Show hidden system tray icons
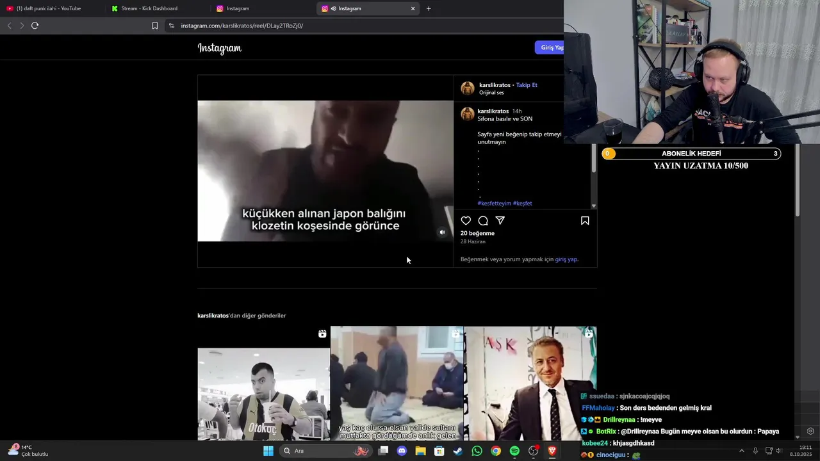 (742, 451)
